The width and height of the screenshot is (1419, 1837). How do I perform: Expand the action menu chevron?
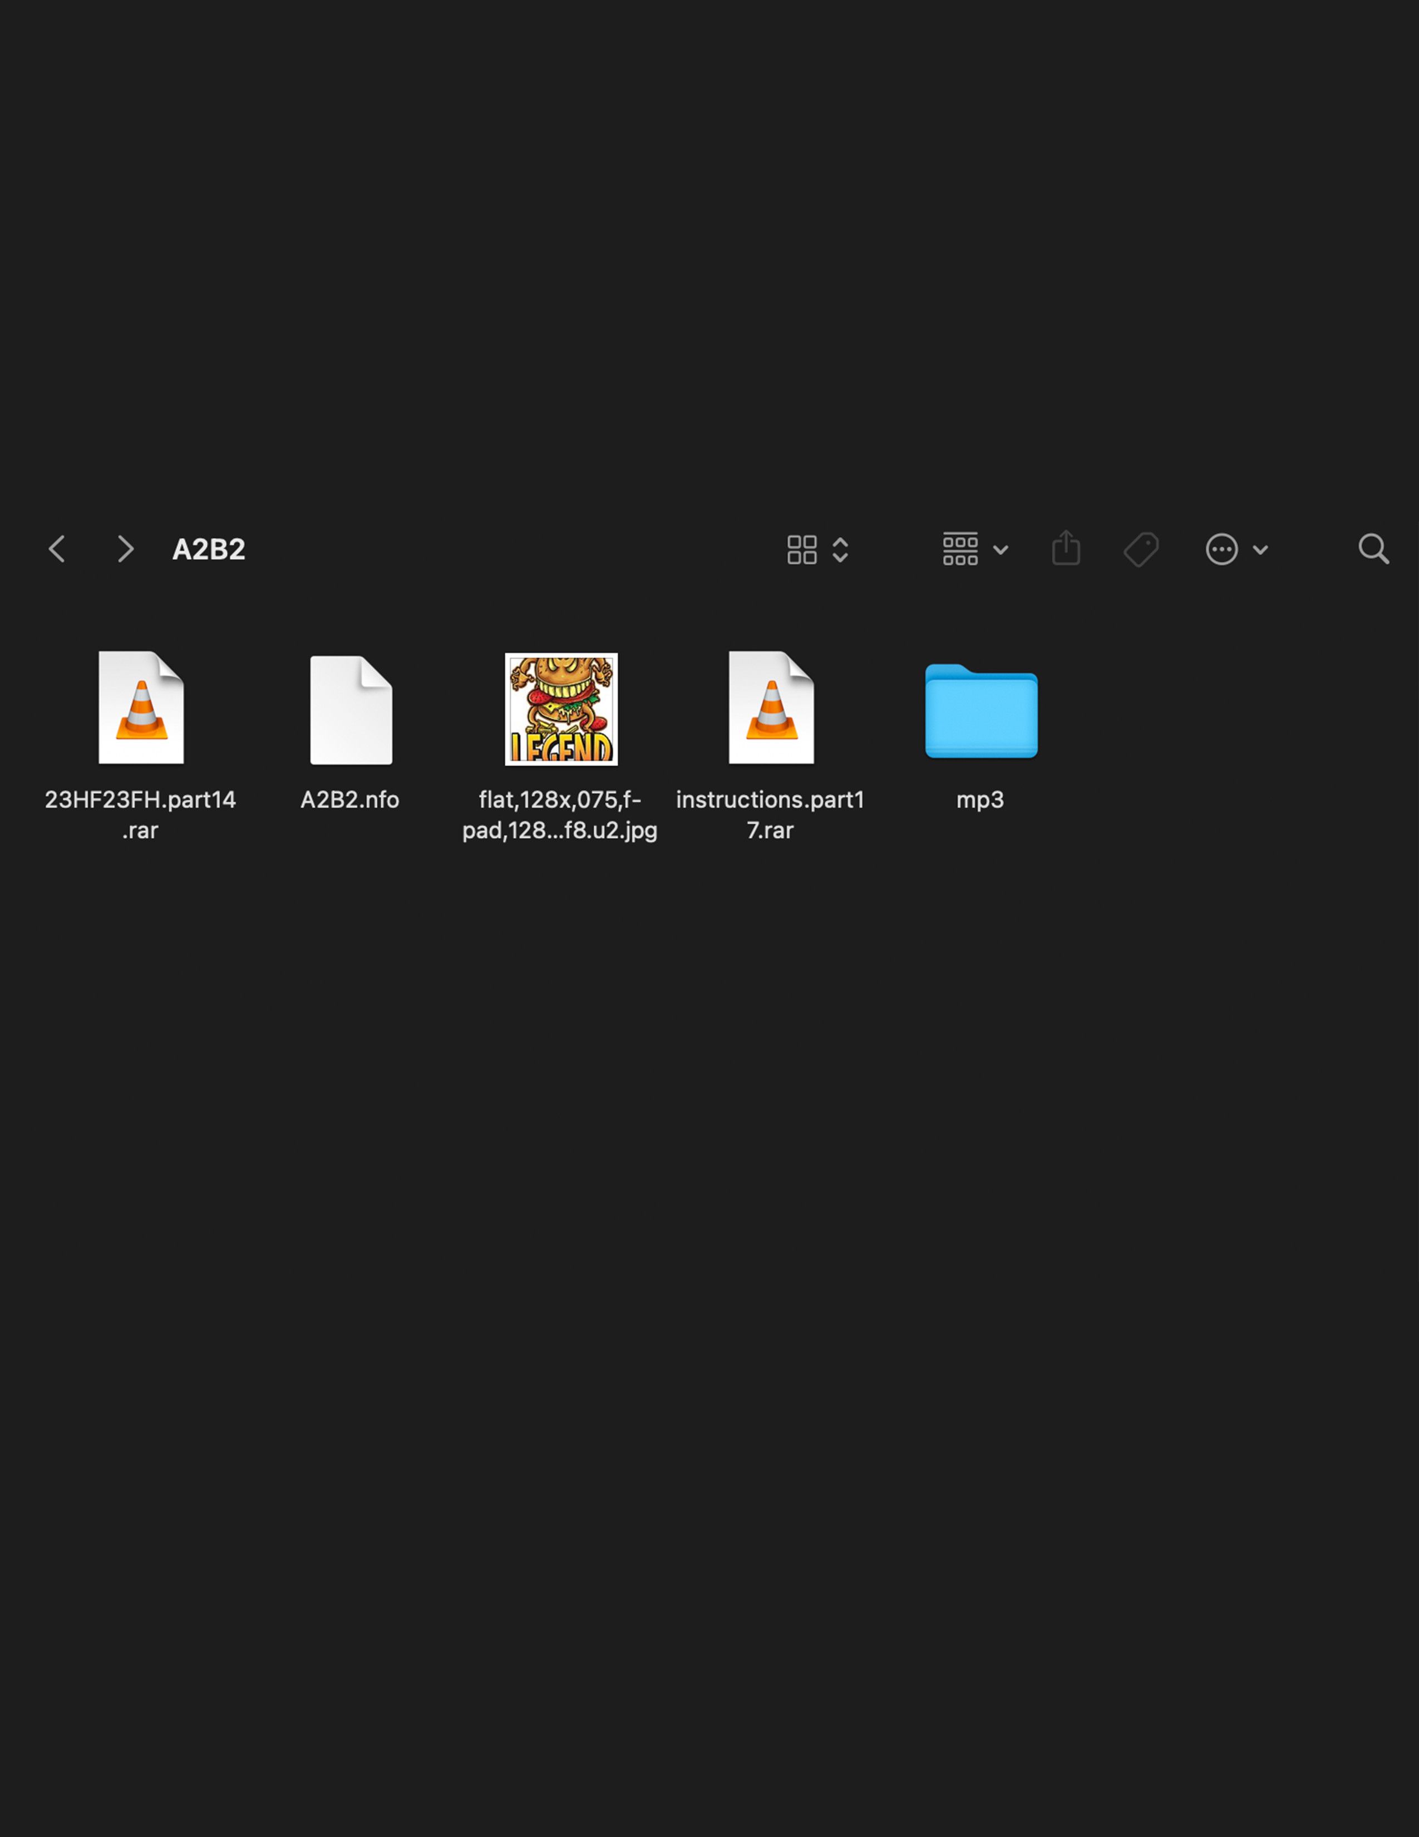[x=1260, y=550]
